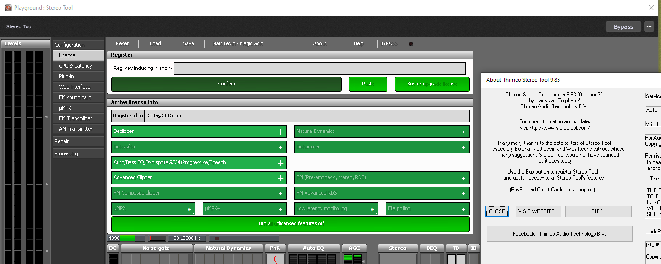Open the FM Transmitter page
Screen dimensions: 661x264
point(78,118)
